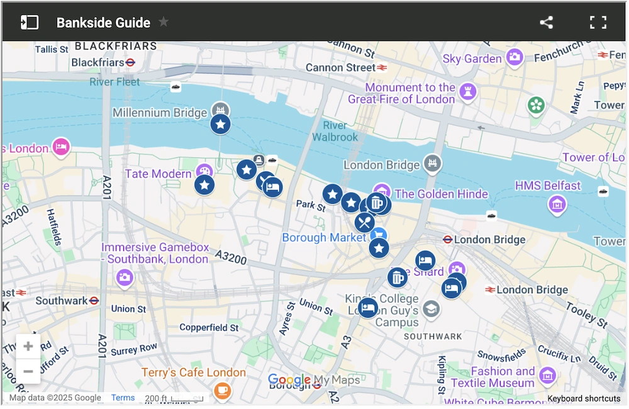Screen dimensions: 629x409
Task: Zoom out with the minus button
Action: (28, 371)
